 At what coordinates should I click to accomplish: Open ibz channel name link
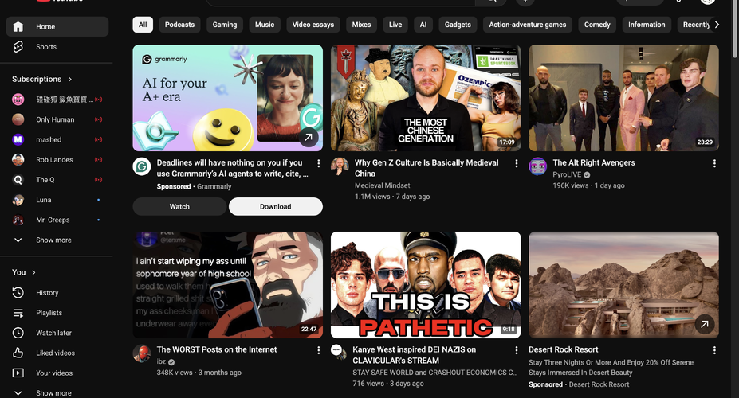coord(161,361)
